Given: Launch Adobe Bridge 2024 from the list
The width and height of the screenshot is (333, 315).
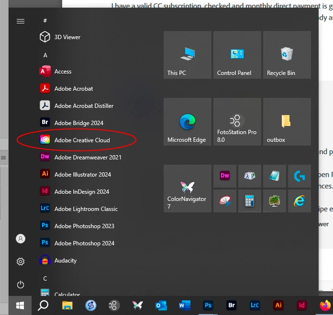Looking at the screenshot, I should point(72,123).
